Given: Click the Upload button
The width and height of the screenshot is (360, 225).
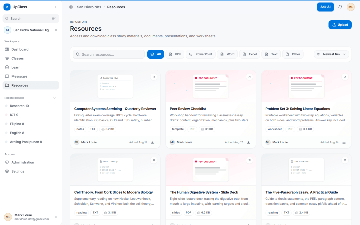Looking at the screenshot, I should (x=340, y=25).
